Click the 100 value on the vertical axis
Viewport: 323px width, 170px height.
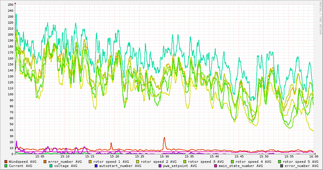tap(10, 94)
